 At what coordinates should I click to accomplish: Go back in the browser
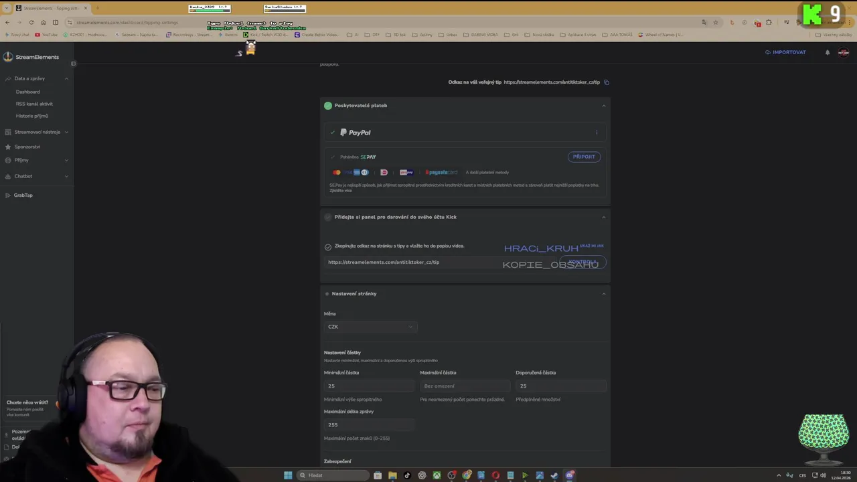click(7, 22)
